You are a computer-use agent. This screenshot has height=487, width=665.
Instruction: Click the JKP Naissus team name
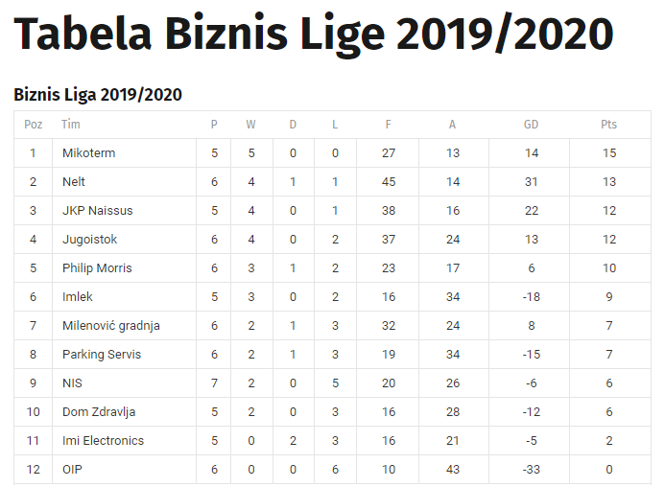(97, 211)
